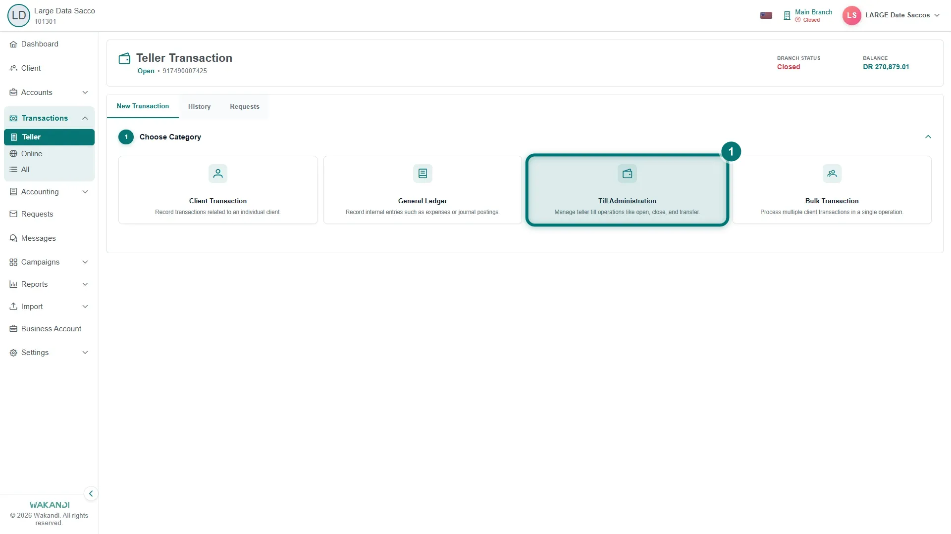This screenshot has width=951, height=534.
Task: Click the Main Branch building icon
Action: click(787, 16)
